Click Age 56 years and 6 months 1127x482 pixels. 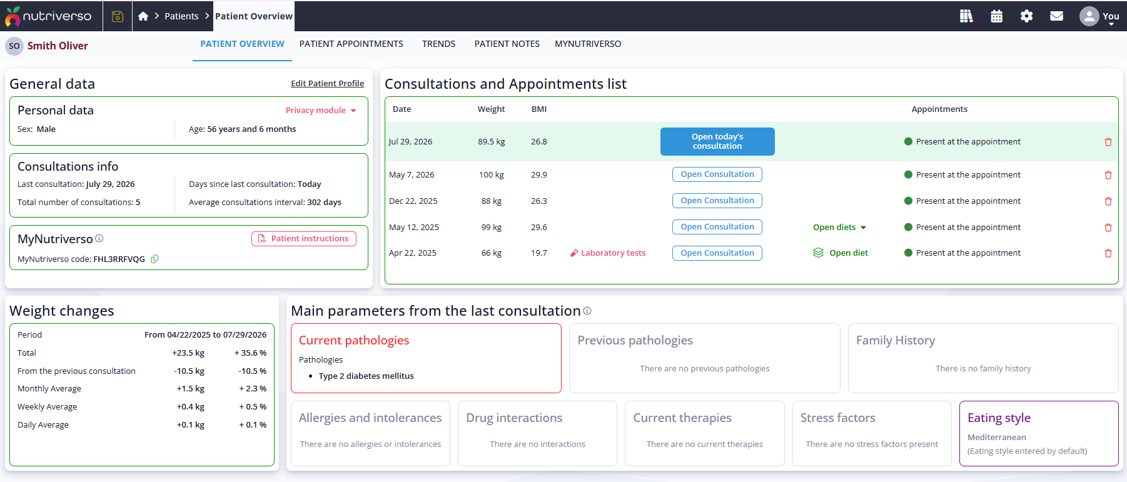coord(243,129)
